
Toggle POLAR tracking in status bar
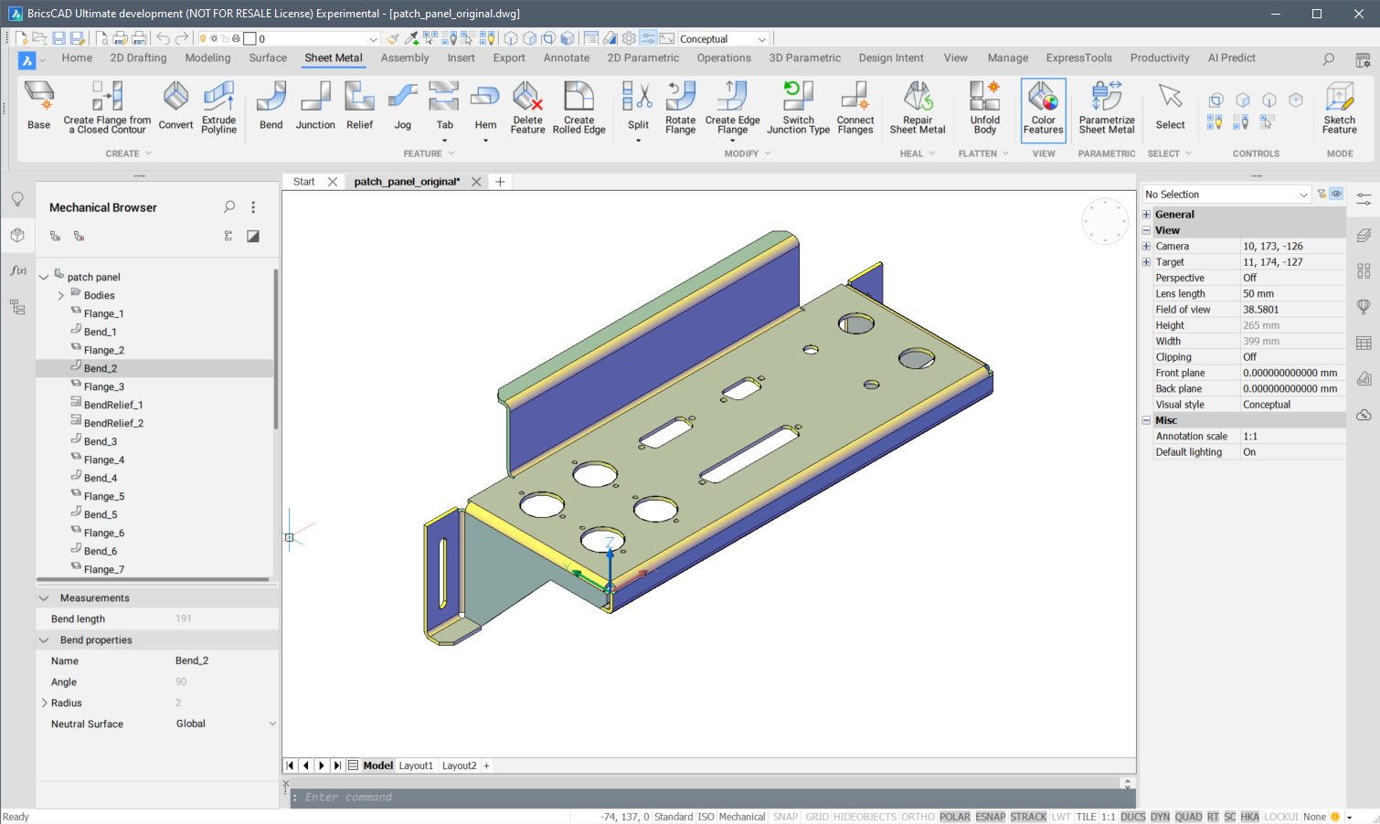(x=954, y=817)
